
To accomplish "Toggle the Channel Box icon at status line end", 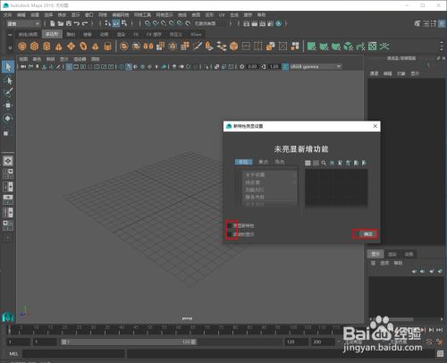I will tap(442, 23).
